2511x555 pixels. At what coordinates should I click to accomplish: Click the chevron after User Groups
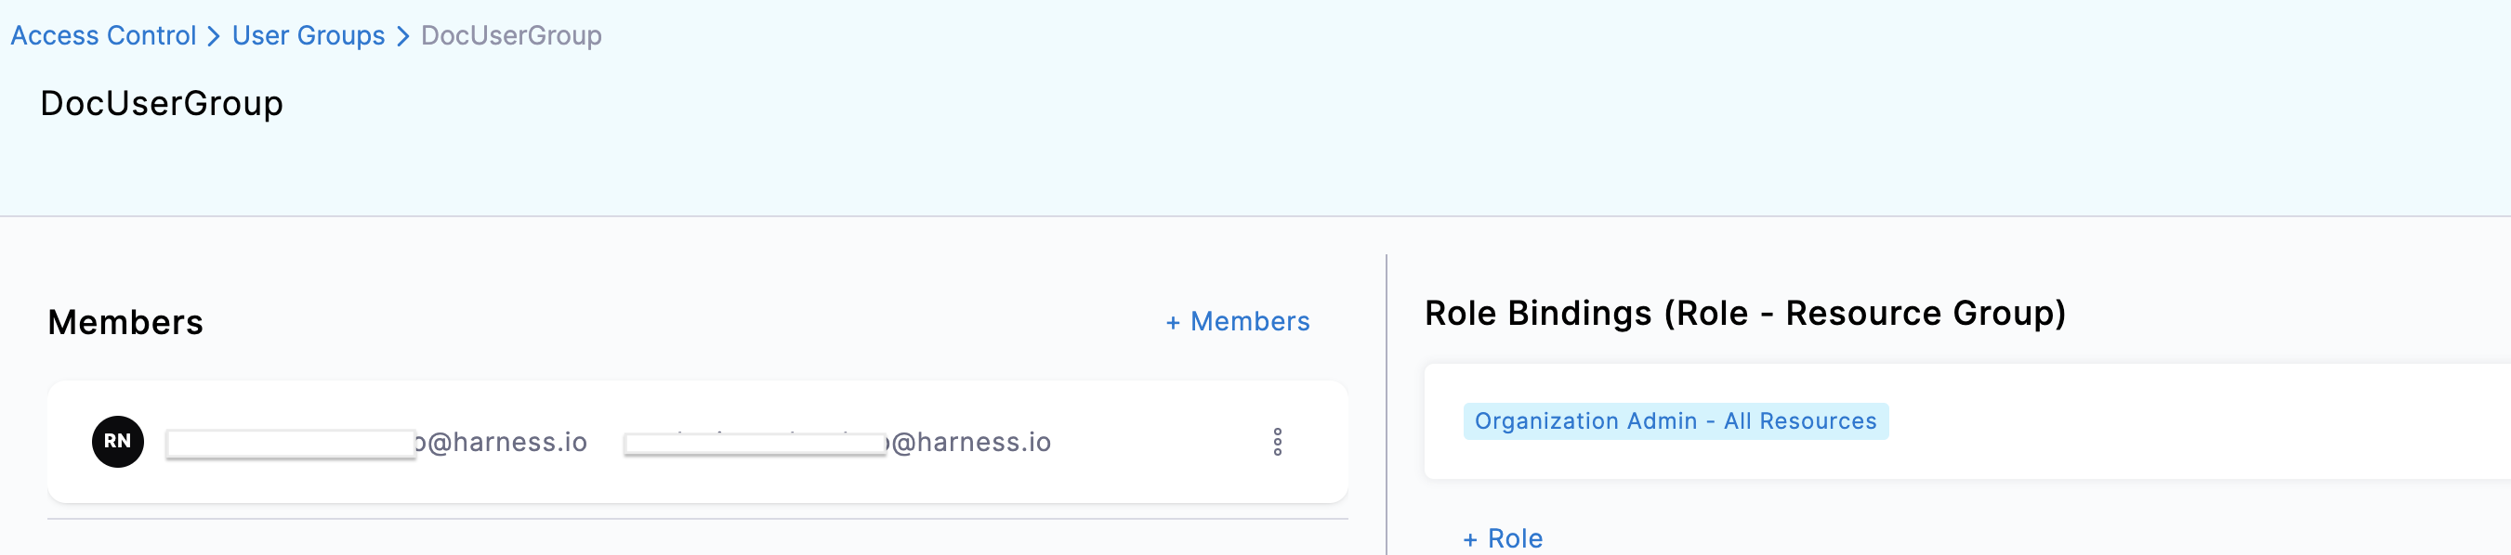pos(402,36)
